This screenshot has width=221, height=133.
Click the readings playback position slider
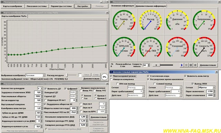[163, 65]
